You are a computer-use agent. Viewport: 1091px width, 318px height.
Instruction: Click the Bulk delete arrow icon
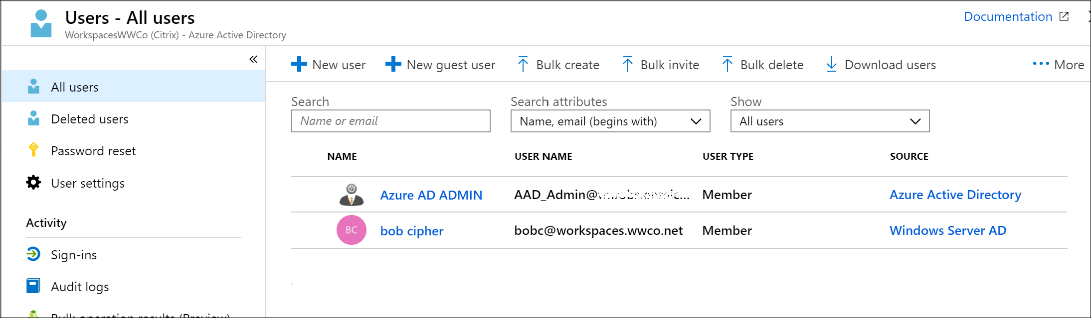pos(727,64)
